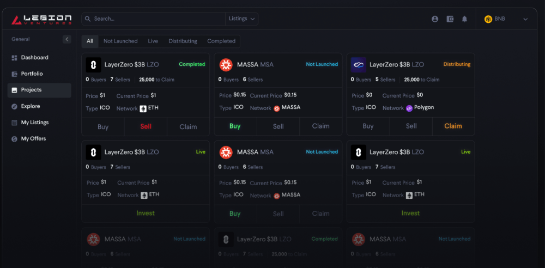Select the Live filter tab
This screenshot has width=545, height=268.
[x=153, y=41]
